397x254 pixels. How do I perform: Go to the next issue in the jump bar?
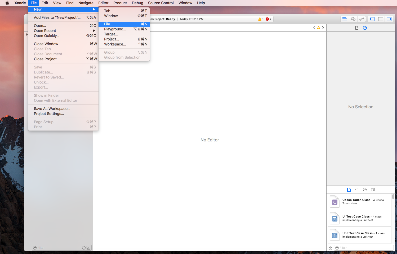pyautogui.click(x=323, y=28)
